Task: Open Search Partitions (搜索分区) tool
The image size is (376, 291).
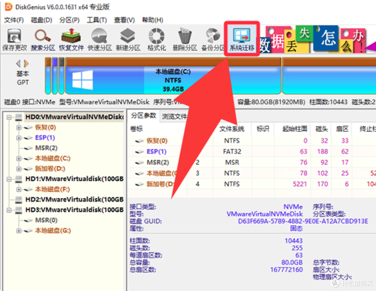Action: click(43, 40)
